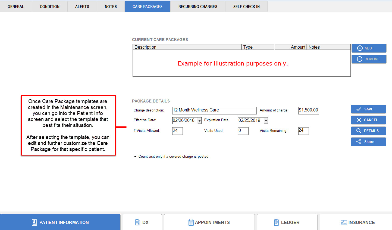
Task: Open the Effective Date dropdown arrow
Action: point(199,120)
